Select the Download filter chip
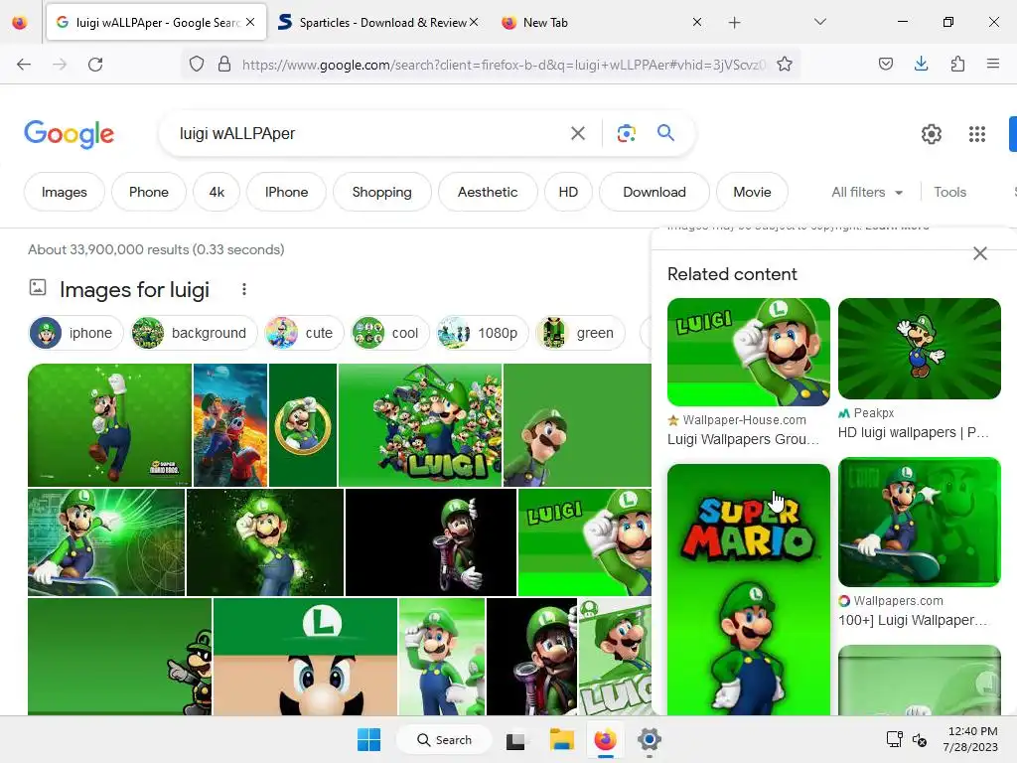This screenshot has height=763, width=1017. point(654,192)
